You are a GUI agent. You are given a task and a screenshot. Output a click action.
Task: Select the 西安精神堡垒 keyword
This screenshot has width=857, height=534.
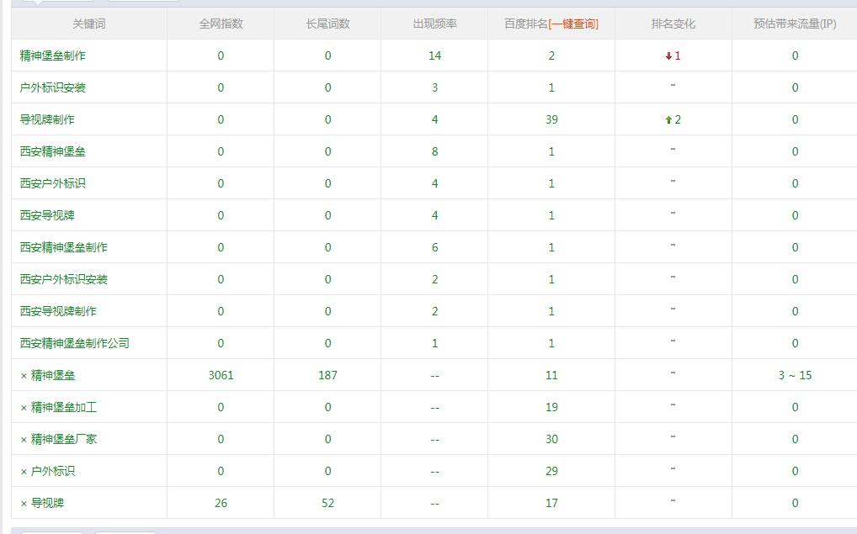(52, 152)
